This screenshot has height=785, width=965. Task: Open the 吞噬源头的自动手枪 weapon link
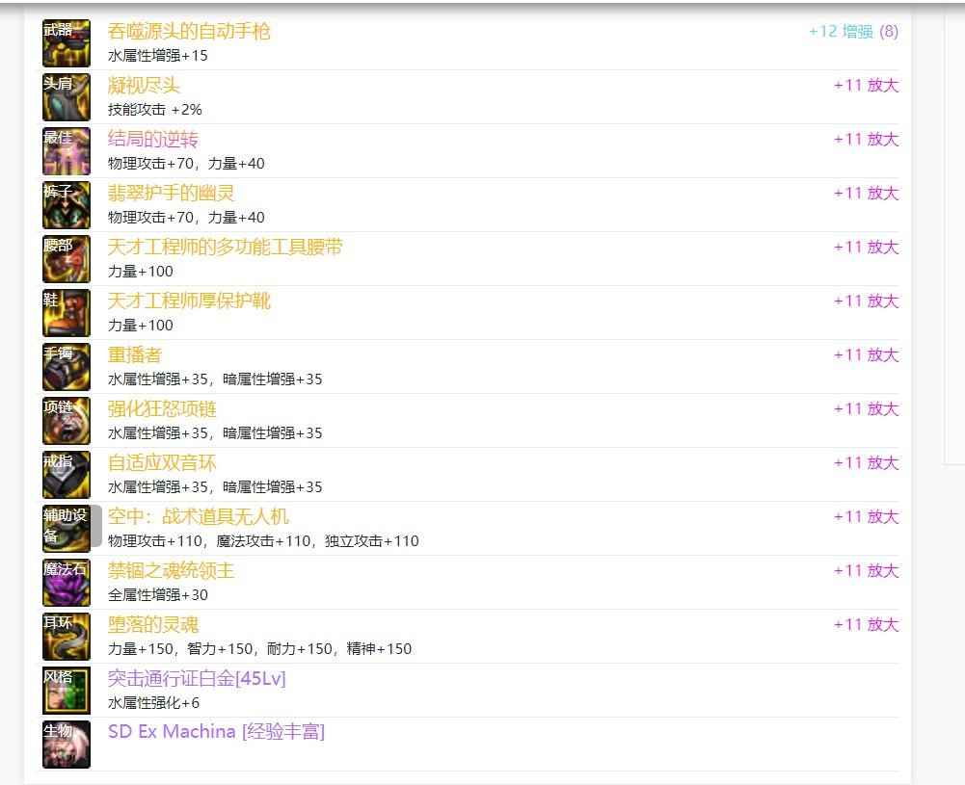pos(189,31)
